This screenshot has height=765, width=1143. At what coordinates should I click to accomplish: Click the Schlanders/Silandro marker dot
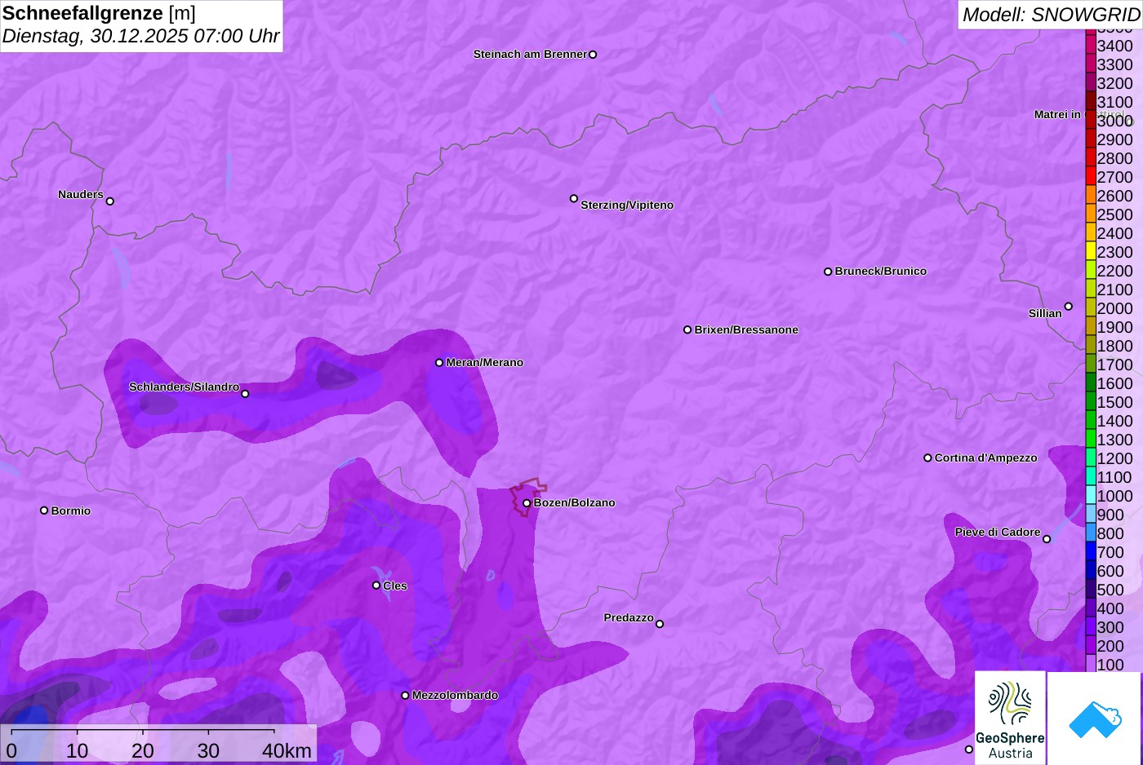(245, 394)
